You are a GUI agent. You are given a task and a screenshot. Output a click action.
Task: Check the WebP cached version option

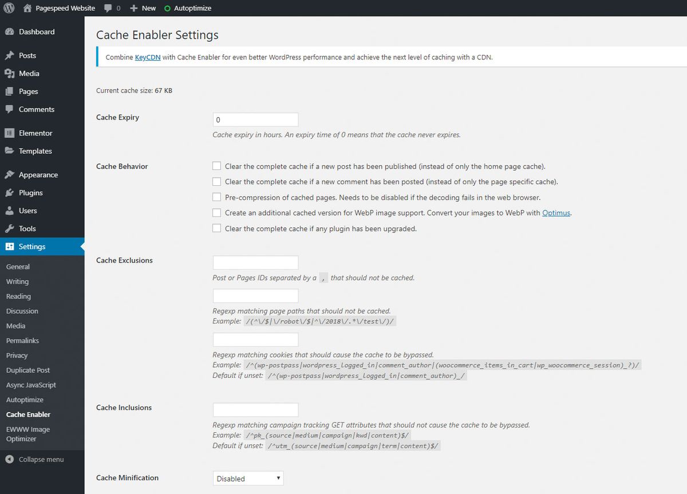point(217,213)
